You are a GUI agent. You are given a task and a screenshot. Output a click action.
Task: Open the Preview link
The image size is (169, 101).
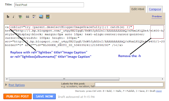[157, 17]
